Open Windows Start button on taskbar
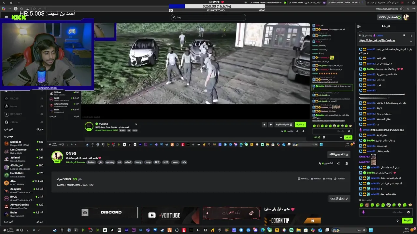Image resolution: width=417 pixels, height=234 pixels. (x=371, y=230)
